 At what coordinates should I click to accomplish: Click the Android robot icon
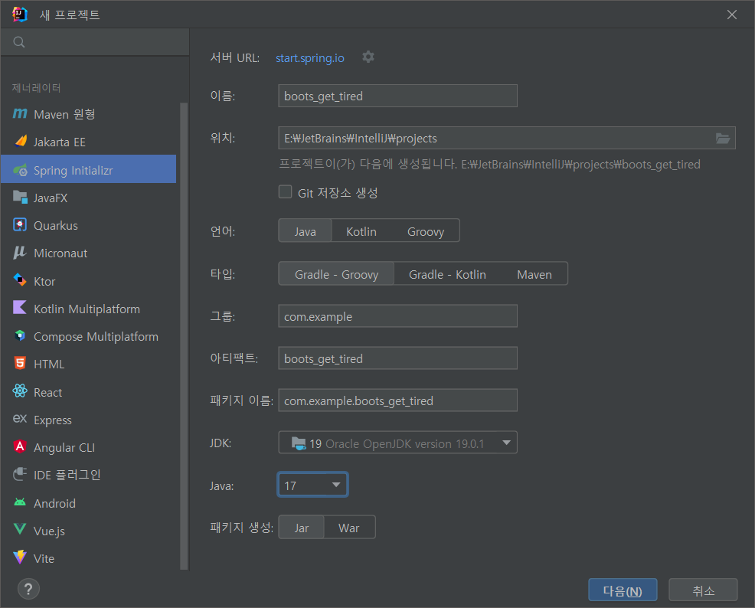pos(20,502)
